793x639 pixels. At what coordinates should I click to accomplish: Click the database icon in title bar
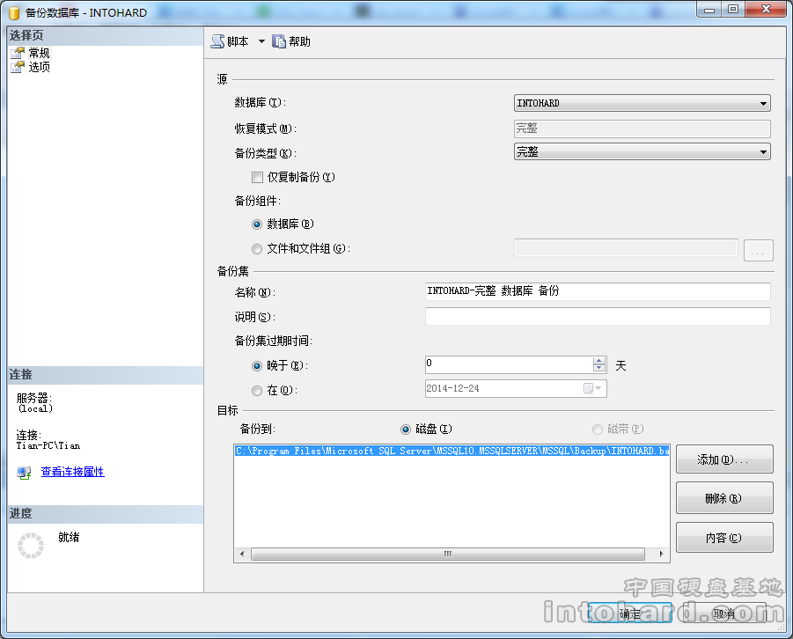click(14, 12)
